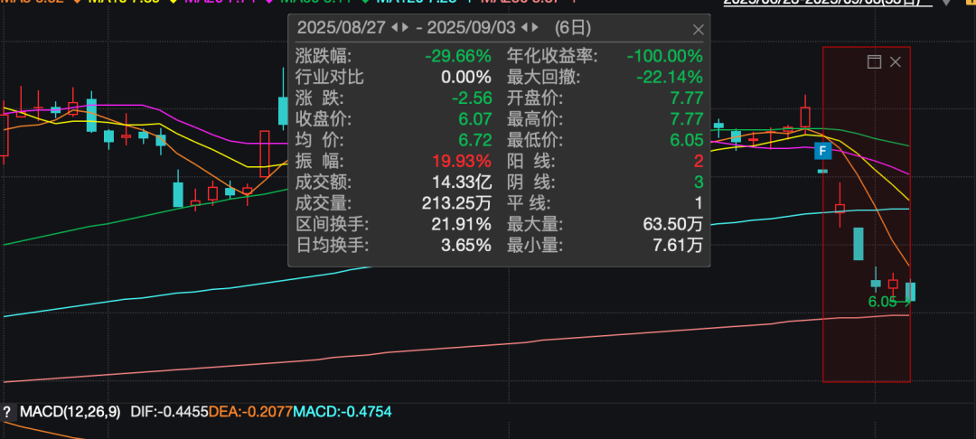Close the interval statistics popup
This screenshot has height=439, width=976.
(696, 28)
